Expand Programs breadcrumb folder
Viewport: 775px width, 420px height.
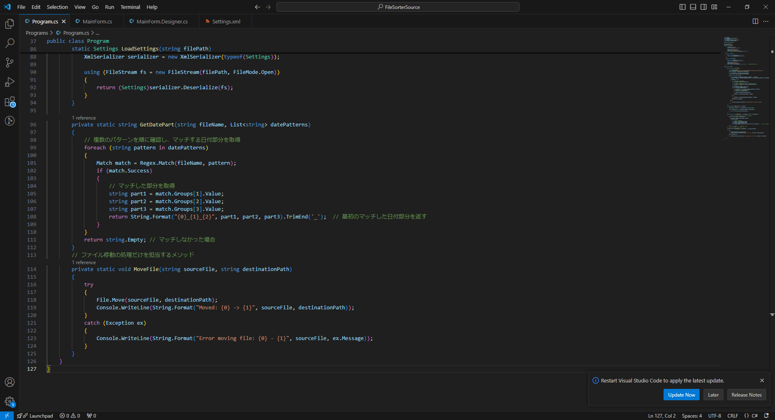[37, 33]
